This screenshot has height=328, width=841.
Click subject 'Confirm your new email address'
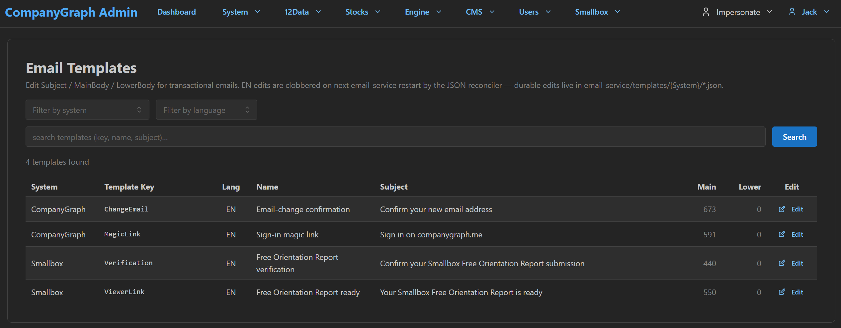pos(436,209)
